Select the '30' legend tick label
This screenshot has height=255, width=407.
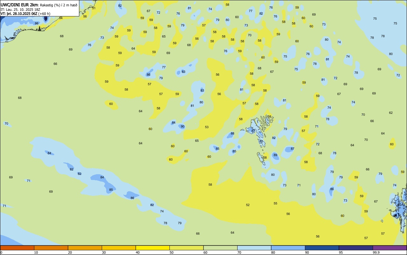coord(104,252)
